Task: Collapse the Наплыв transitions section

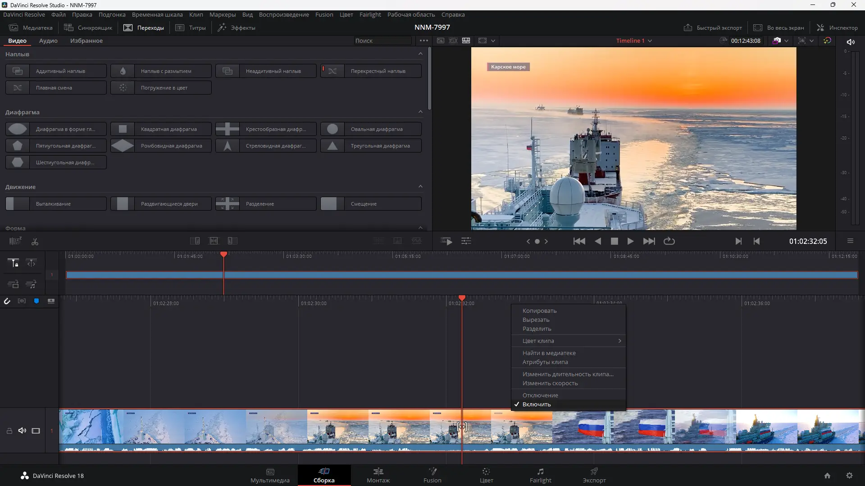Action: pyautogui.click(x=420, y=54)
